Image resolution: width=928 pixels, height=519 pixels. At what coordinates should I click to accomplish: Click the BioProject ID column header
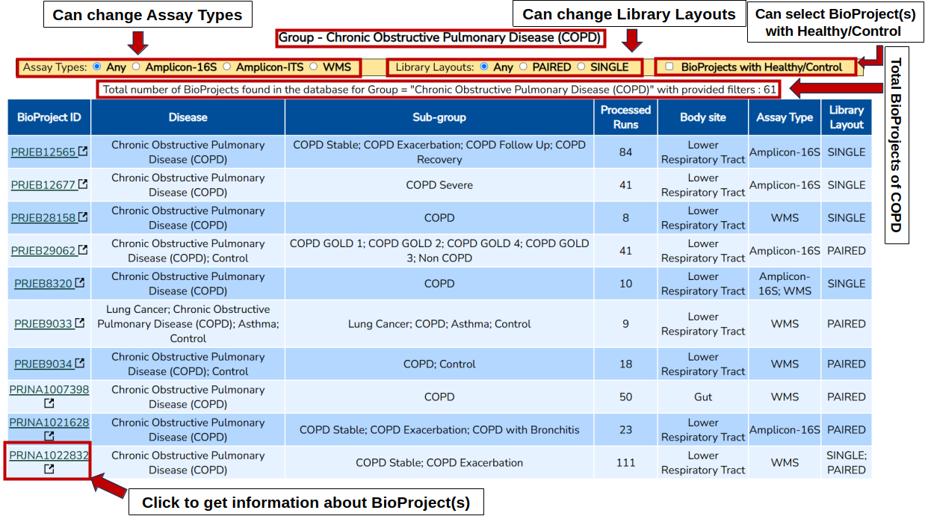tap(49, 117)
